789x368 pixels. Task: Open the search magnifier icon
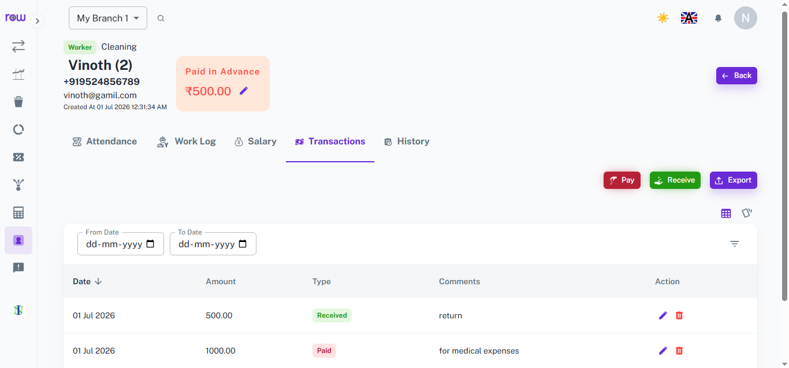161,18
